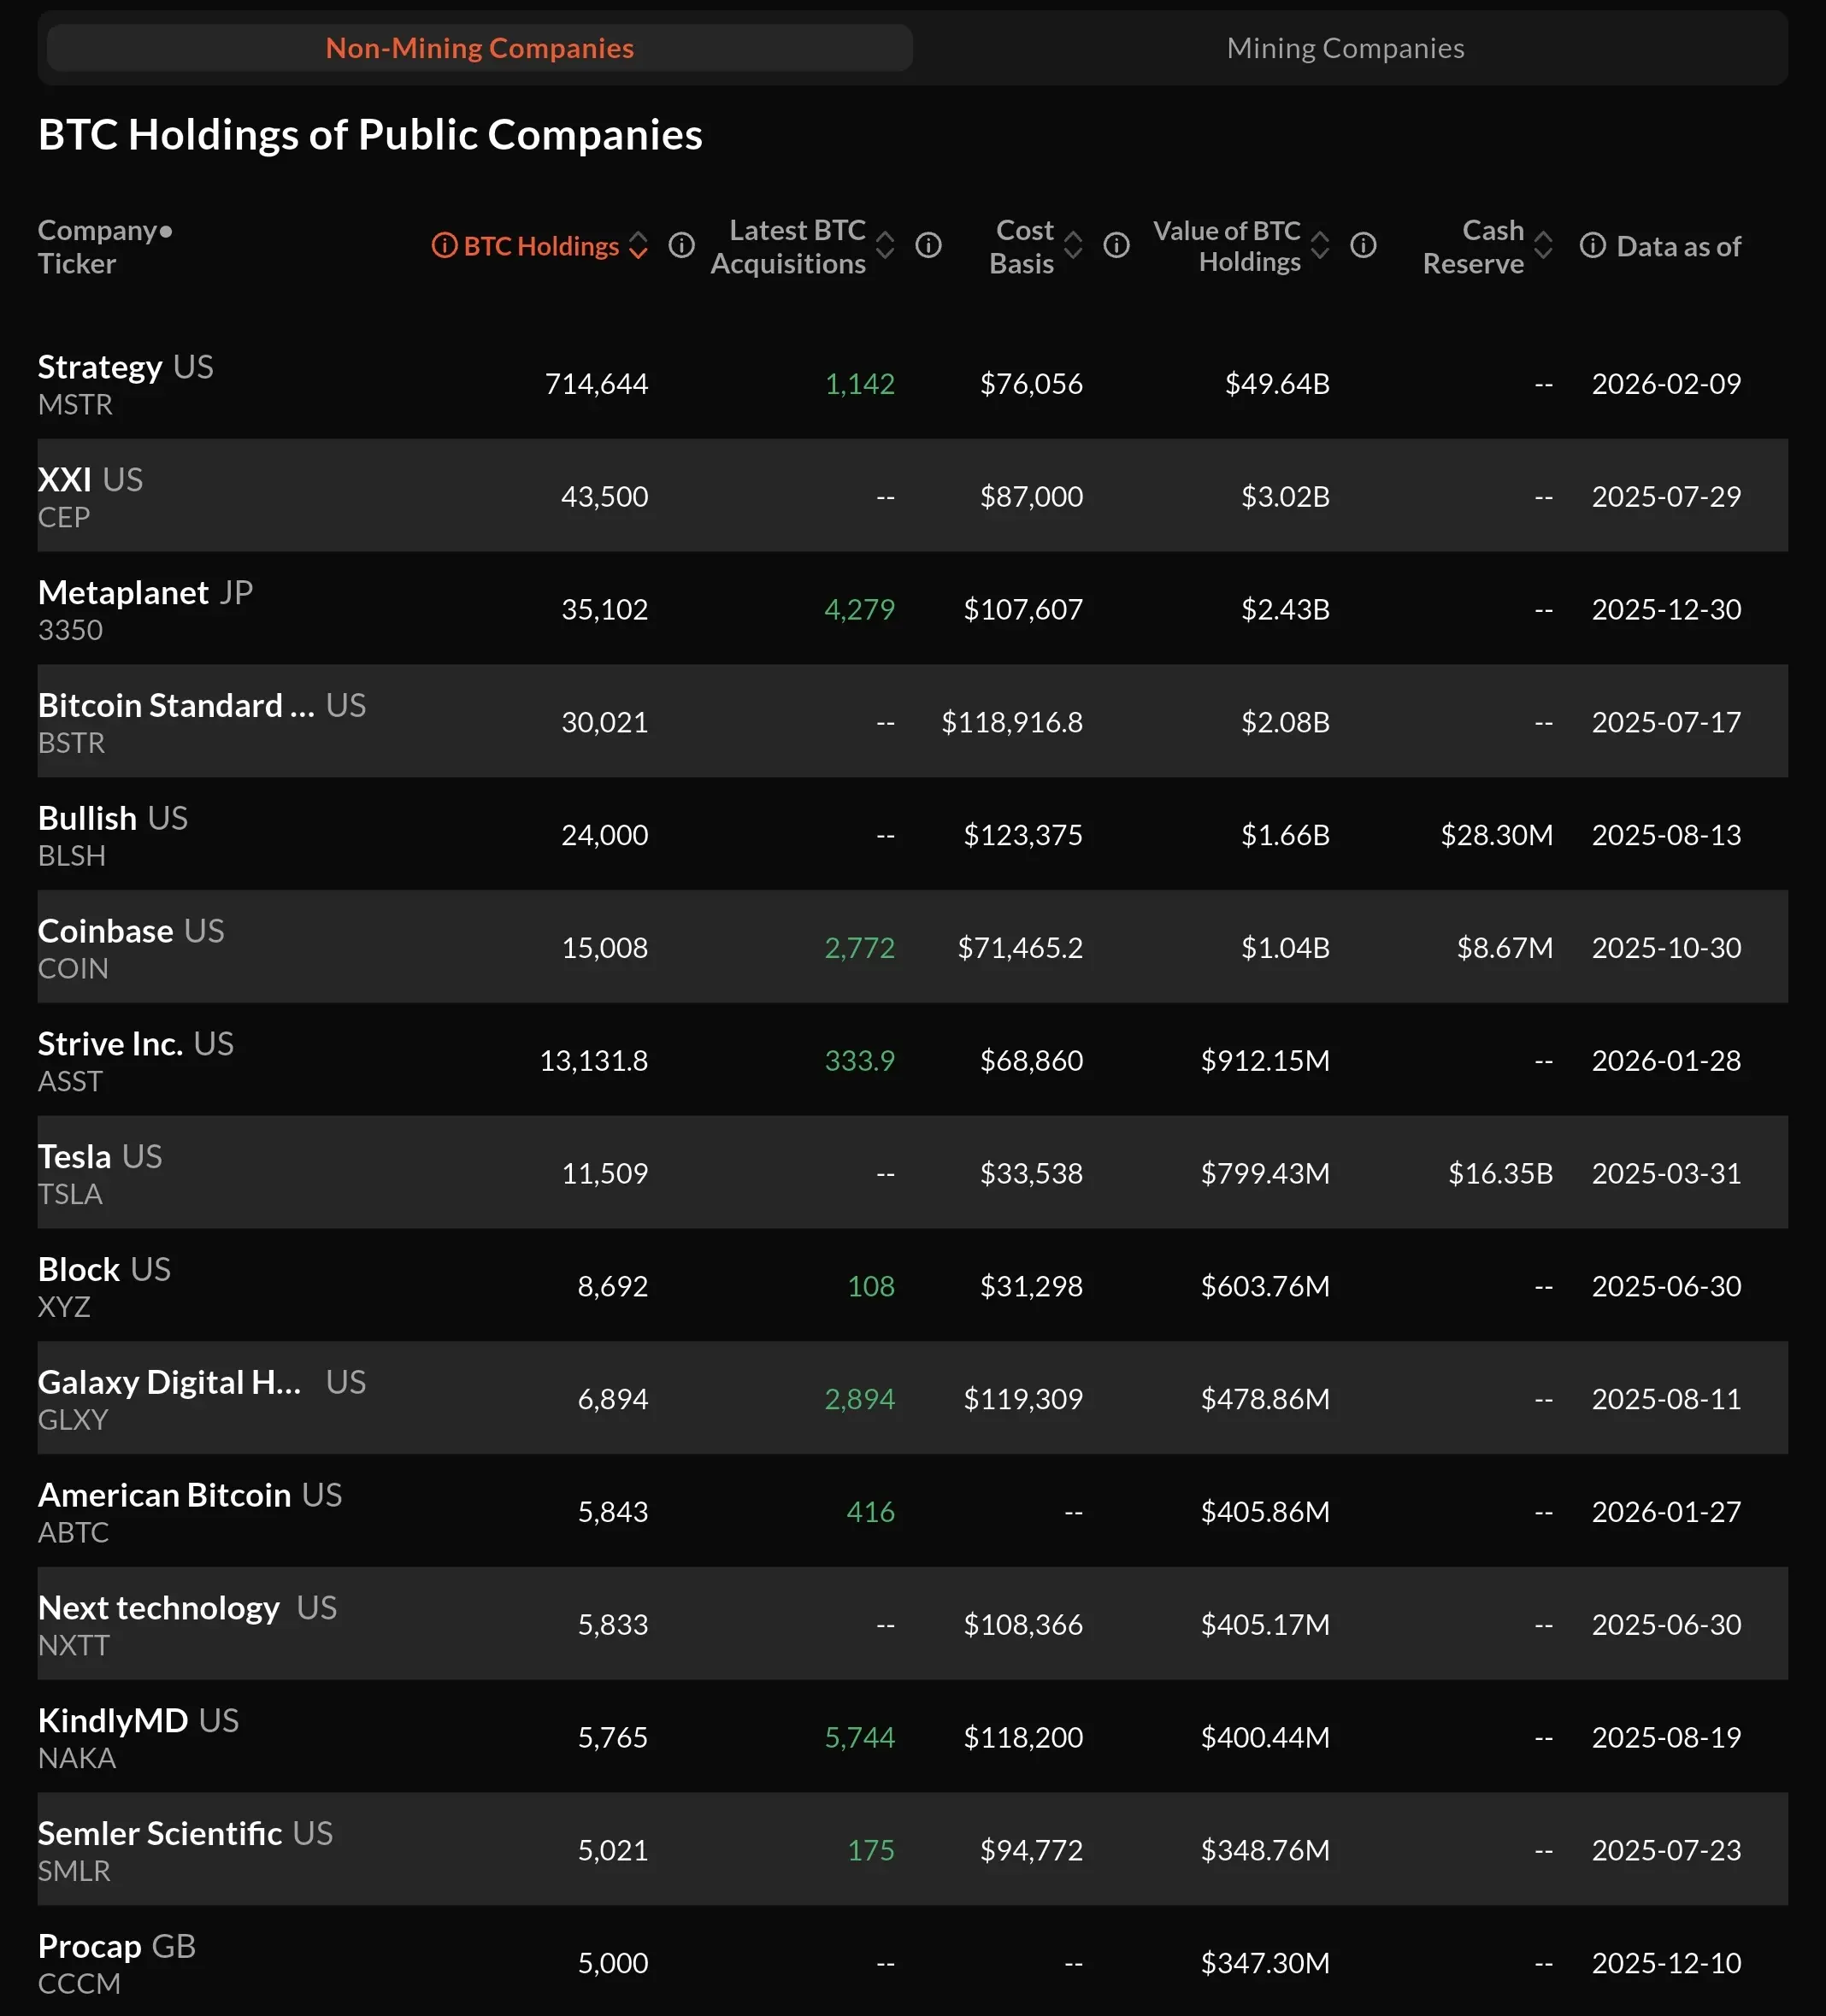
Task: Open Coinbase COIN company entry
Action: tap(106, 932)
